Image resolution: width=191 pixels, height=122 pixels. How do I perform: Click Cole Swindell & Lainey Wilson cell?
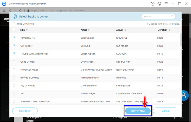[x=96, y=69]
